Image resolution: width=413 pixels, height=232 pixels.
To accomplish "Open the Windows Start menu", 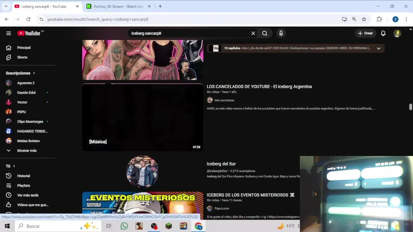I will 7,226.
